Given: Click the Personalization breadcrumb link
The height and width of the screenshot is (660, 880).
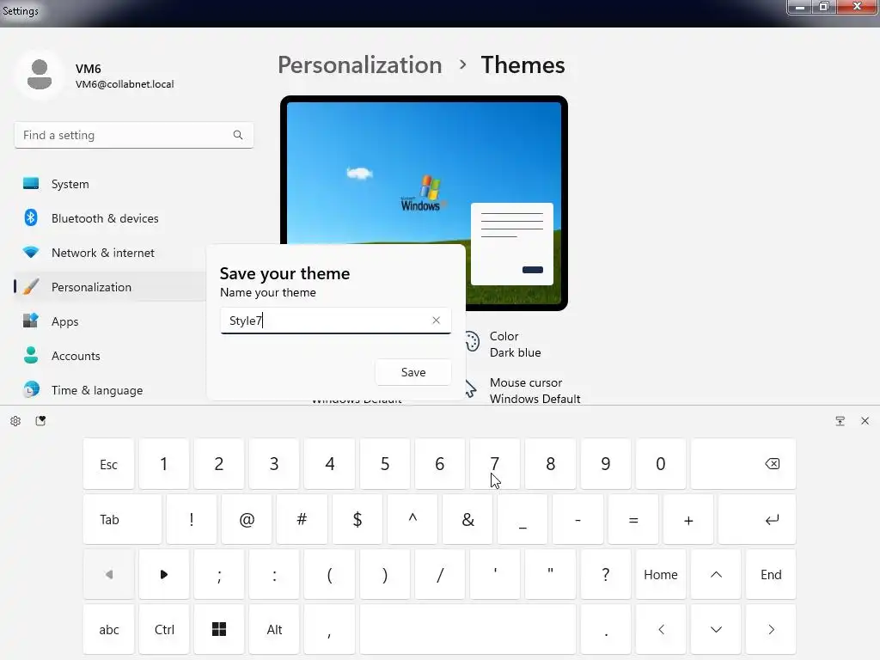Looking at the screenshot, I should coord(360,65).
